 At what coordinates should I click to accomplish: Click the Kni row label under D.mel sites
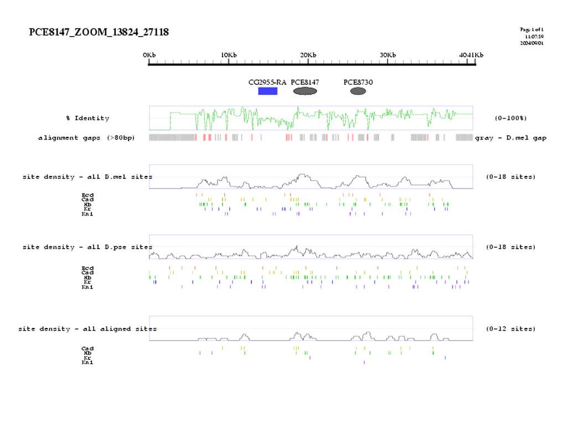87,214
